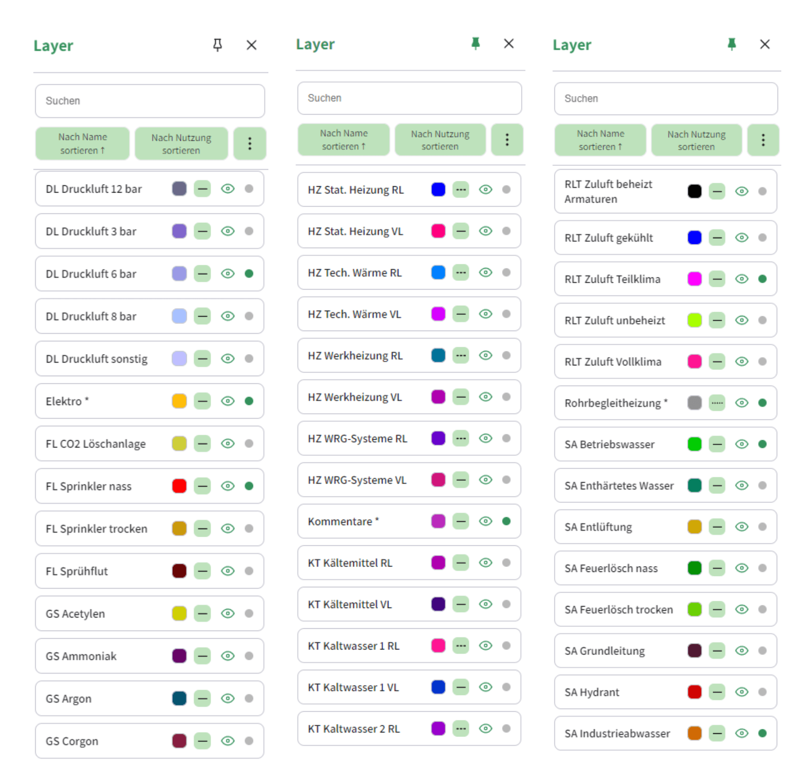
Task: Hide the FL Sprinkler nass layer
Action: point(227,486)
